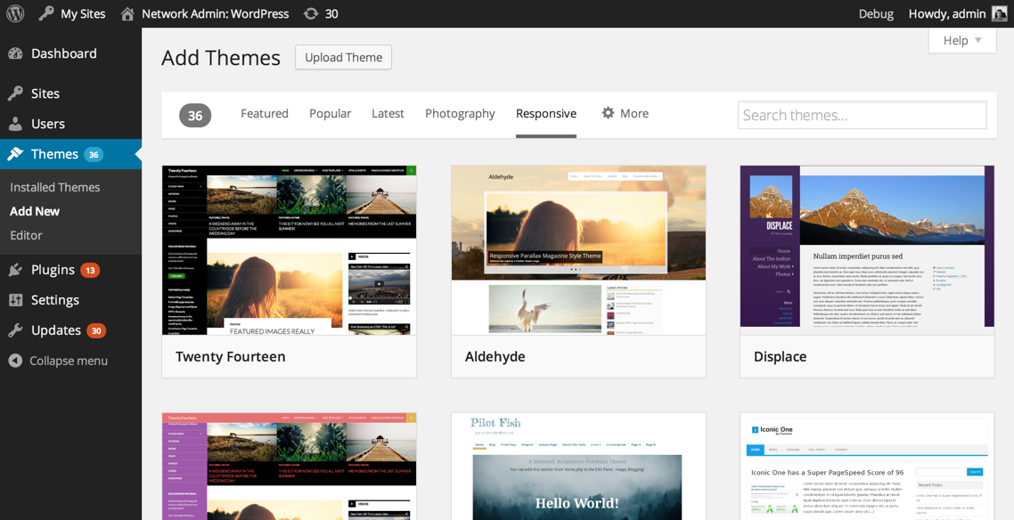
Task: Open the Plugins section
Action: (53, 270)
